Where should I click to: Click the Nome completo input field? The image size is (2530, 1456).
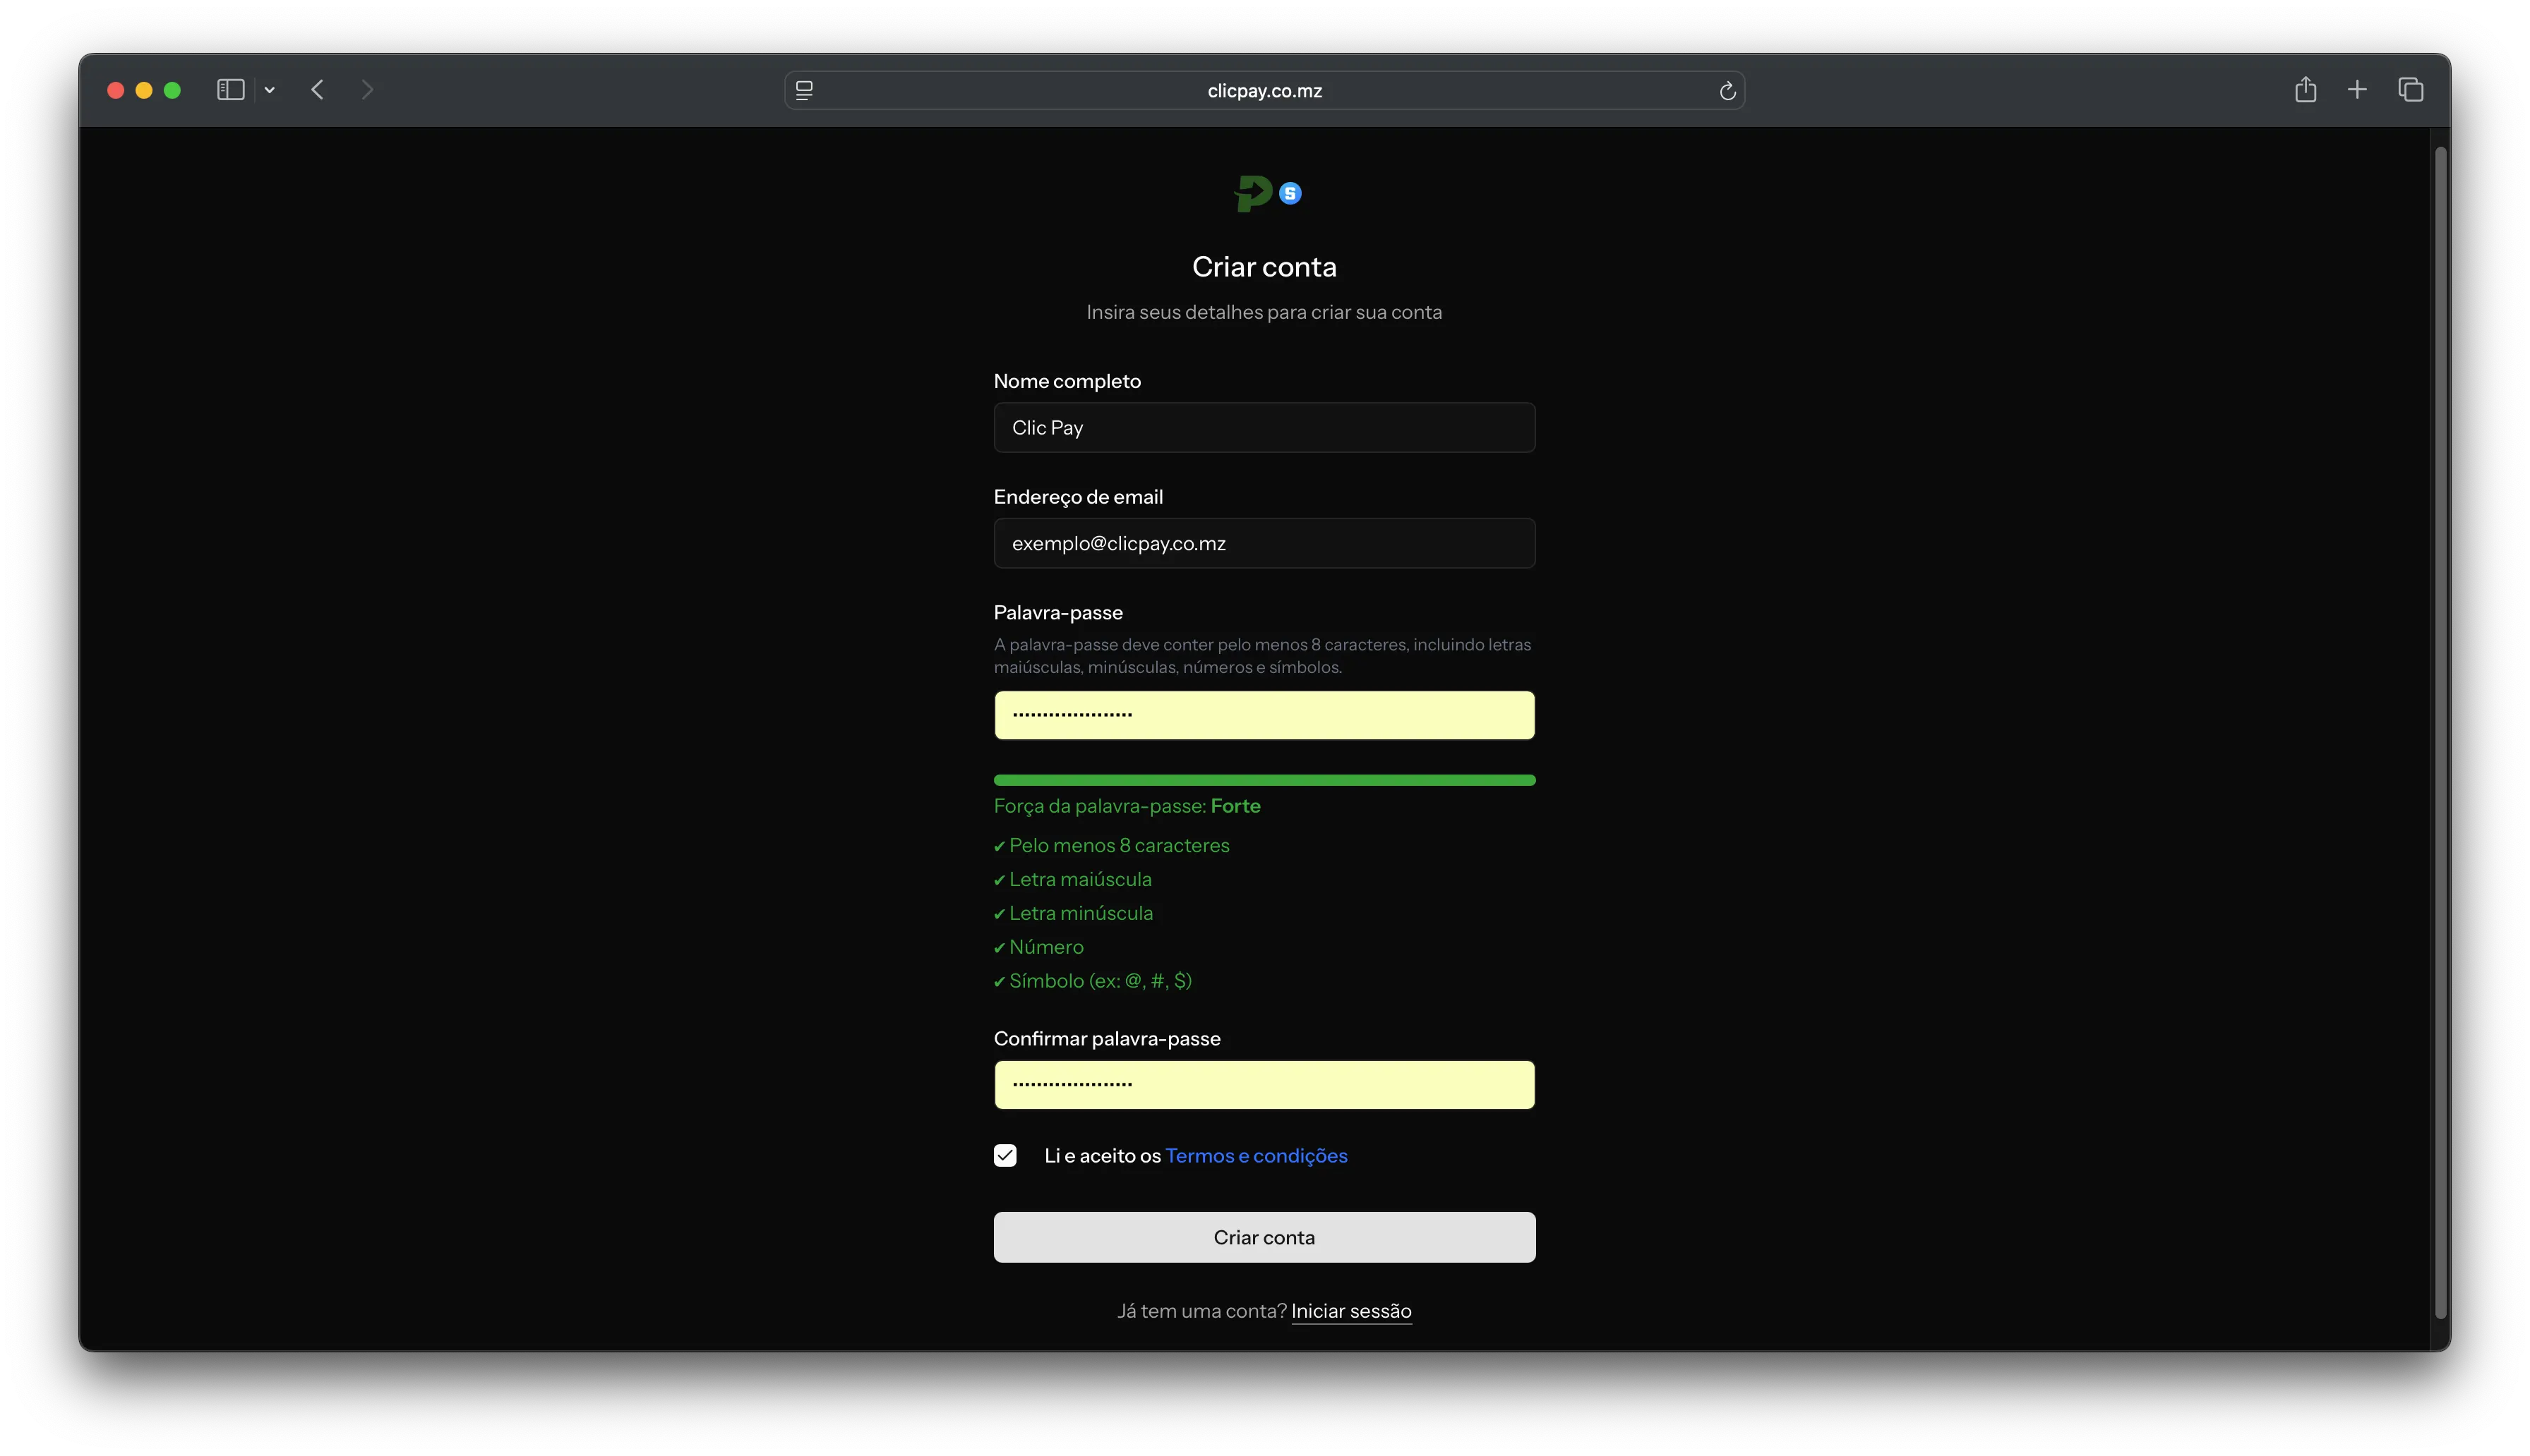coord(1264,428)
